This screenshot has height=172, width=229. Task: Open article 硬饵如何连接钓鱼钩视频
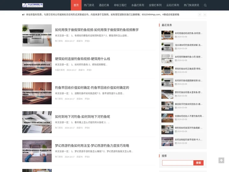(x=82, y=59)
